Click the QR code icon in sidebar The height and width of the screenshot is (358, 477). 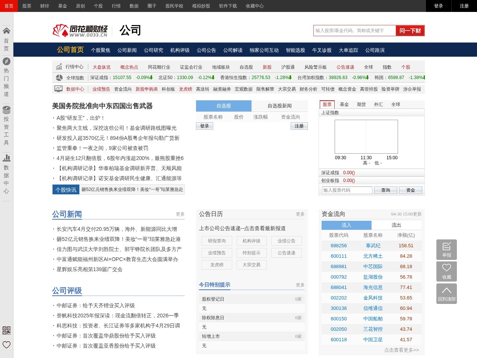(6, 330)
